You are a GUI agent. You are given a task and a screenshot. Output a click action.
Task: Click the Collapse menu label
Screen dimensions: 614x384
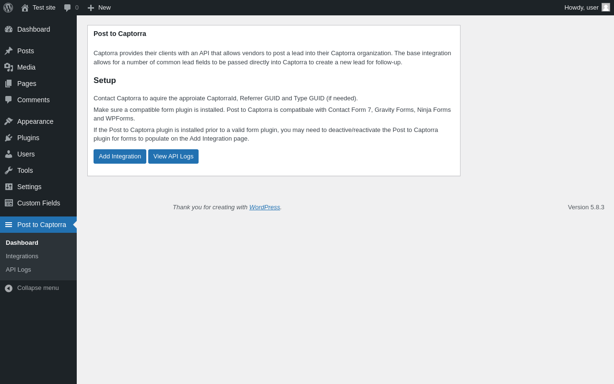click(38, 288)
